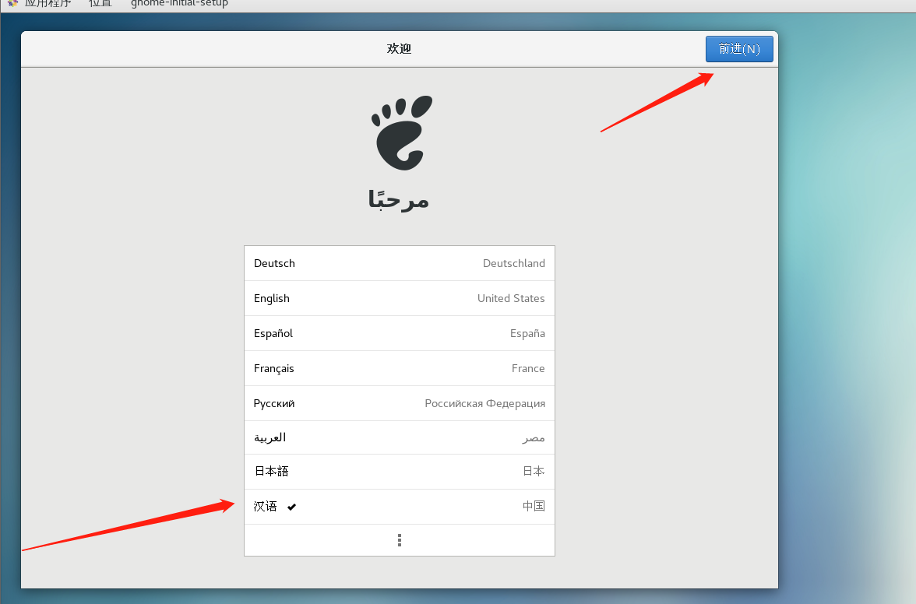Select Español España language option
The width and height of the screenshot is (916, 604).
click(x=399, y=333)
